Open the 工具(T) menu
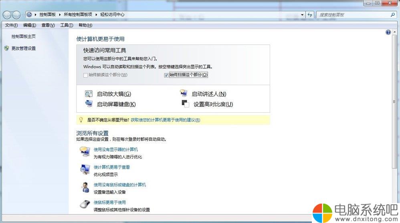Image resolution: width=400 pixels, height=223 pixels. (x=67, y=25)
